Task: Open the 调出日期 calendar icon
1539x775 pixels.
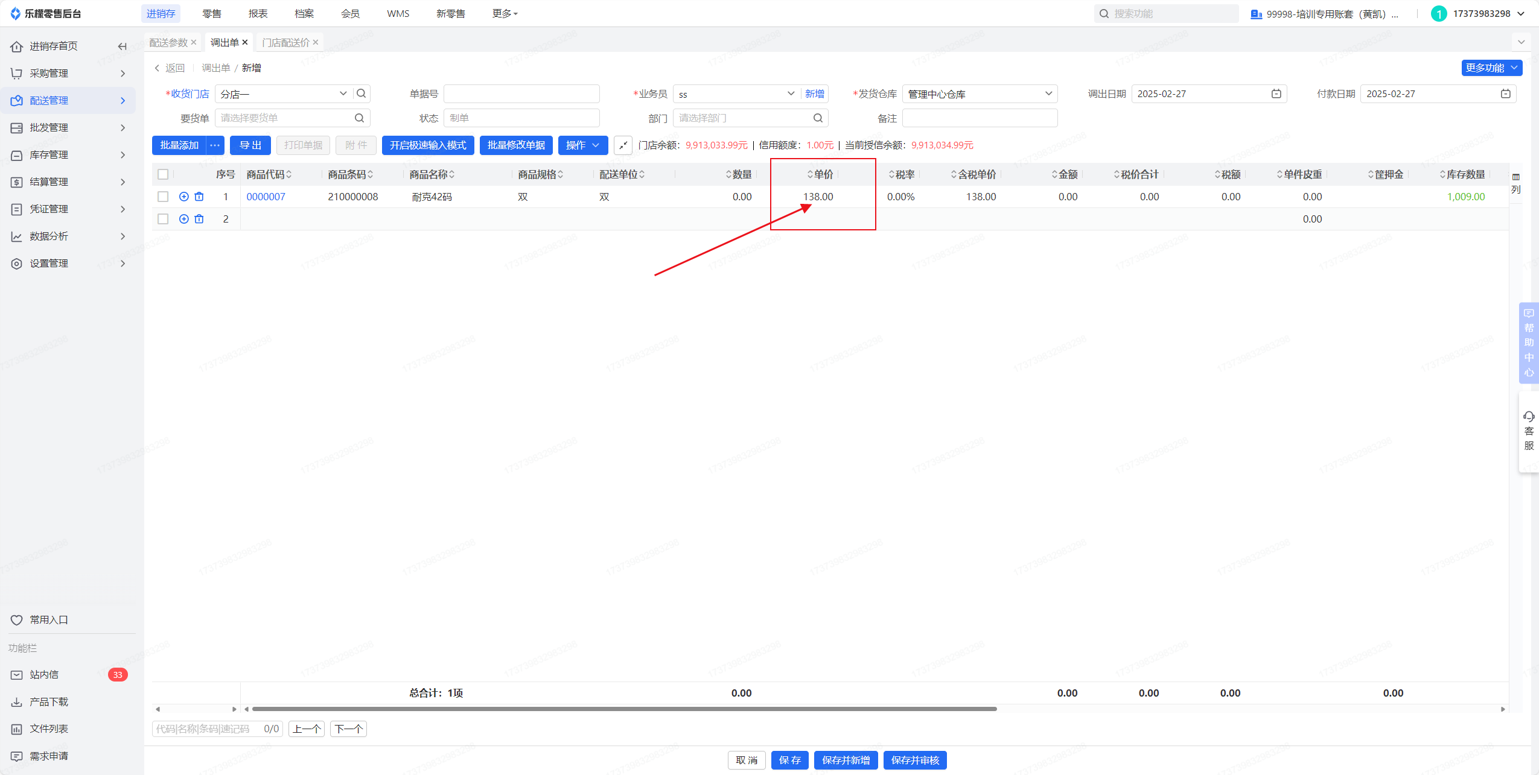Action: click(x=1276, y=93)
